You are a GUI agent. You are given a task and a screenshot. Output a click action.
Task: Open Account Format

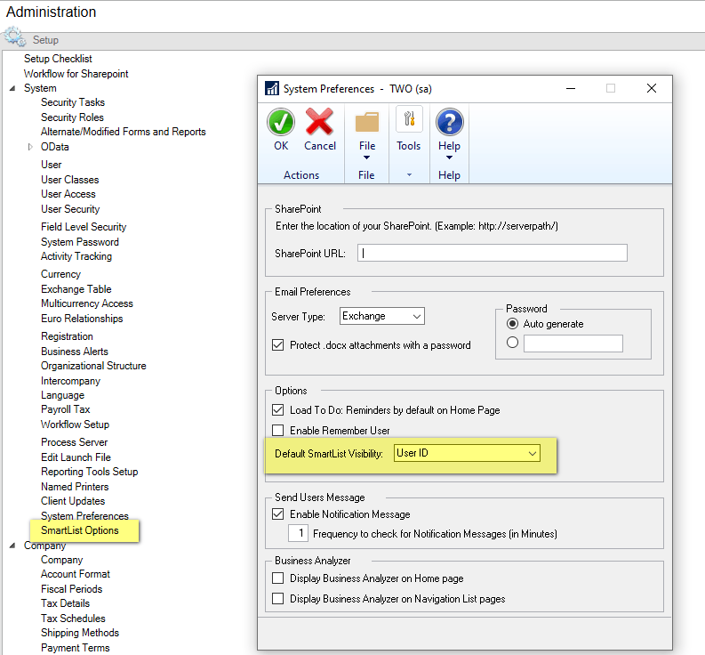click(x=76, y=574)
